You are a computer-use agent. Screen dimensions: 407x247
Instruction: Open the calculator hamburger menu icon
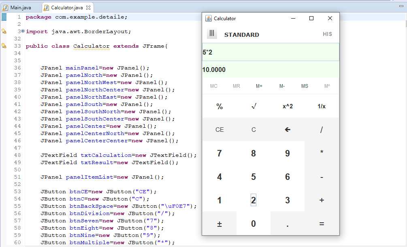tap(212, 34)
